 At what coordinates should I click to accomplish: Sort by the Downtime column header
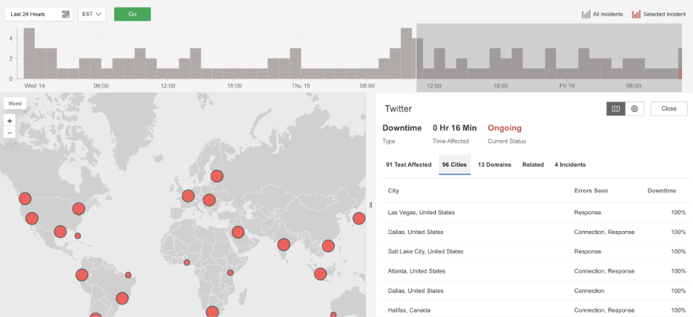point(662,190)
